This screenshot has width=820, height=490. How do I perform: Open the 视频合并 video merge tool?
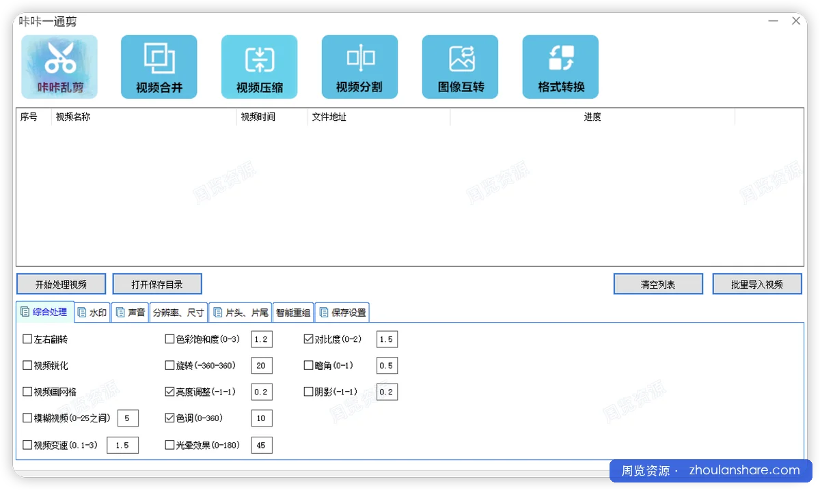(159, 67)
